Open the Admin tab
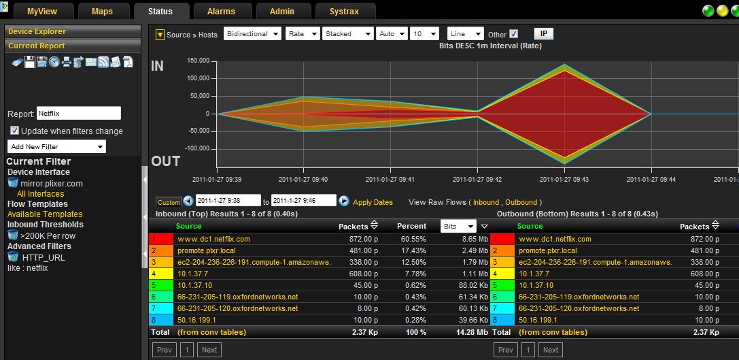This screenshot has height=360, width=739. (x=282, y=12)
